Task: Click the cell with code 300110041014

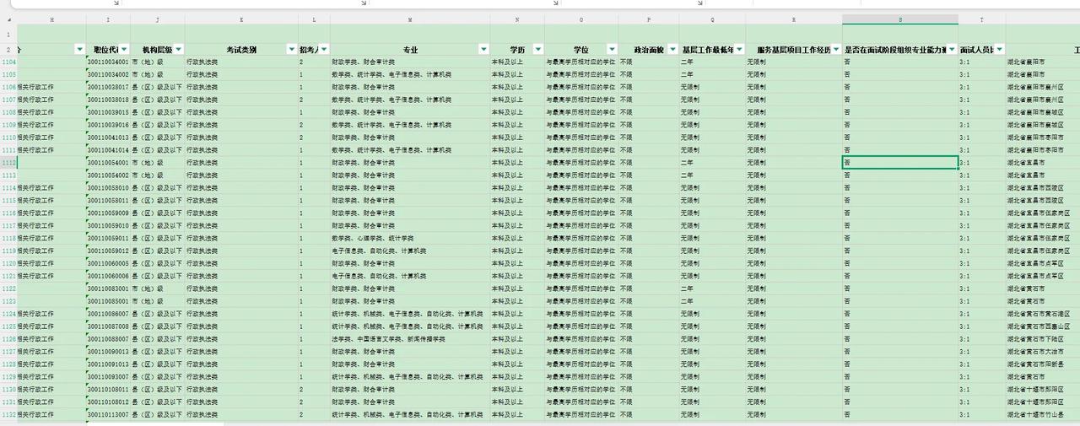Action: 108,150
